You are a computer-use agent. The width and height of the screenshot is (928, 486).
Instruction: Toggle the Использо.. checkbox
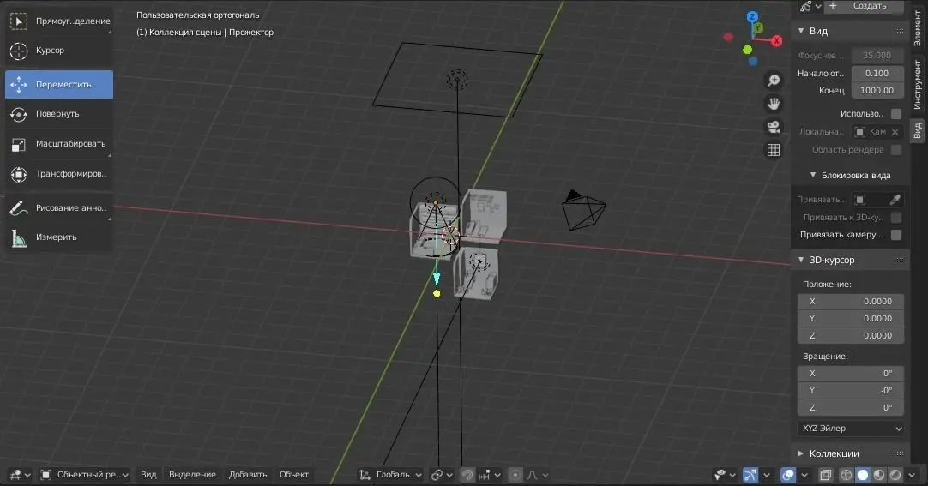pos(896,113)
